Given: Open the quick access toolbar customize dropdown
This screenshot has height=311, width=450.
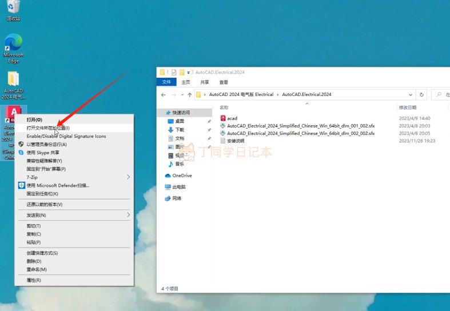Looking at the screenshot, I should click(188, 73).
